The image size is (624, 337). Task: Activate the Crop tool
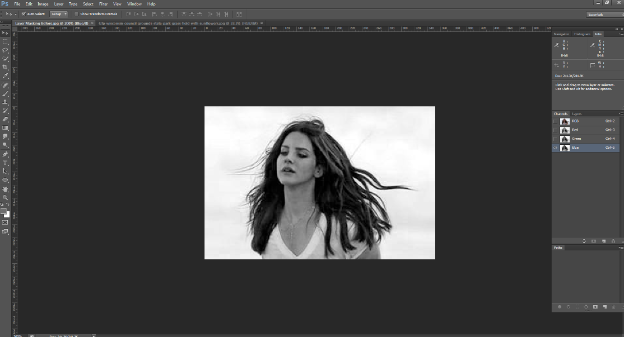point(4,67)
